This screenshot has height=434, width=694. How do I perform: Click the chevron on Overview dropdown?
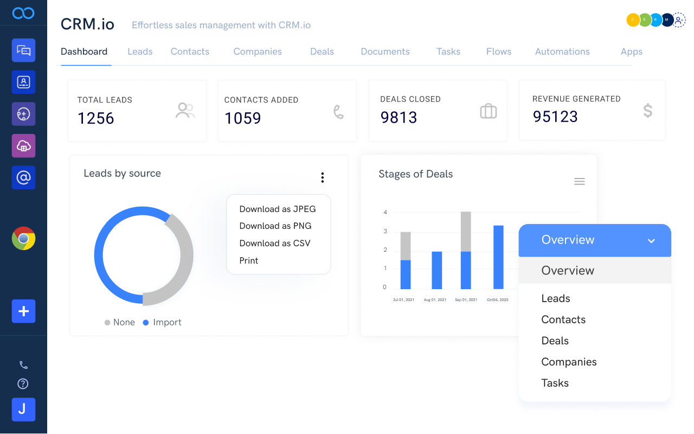click(652, 241)
